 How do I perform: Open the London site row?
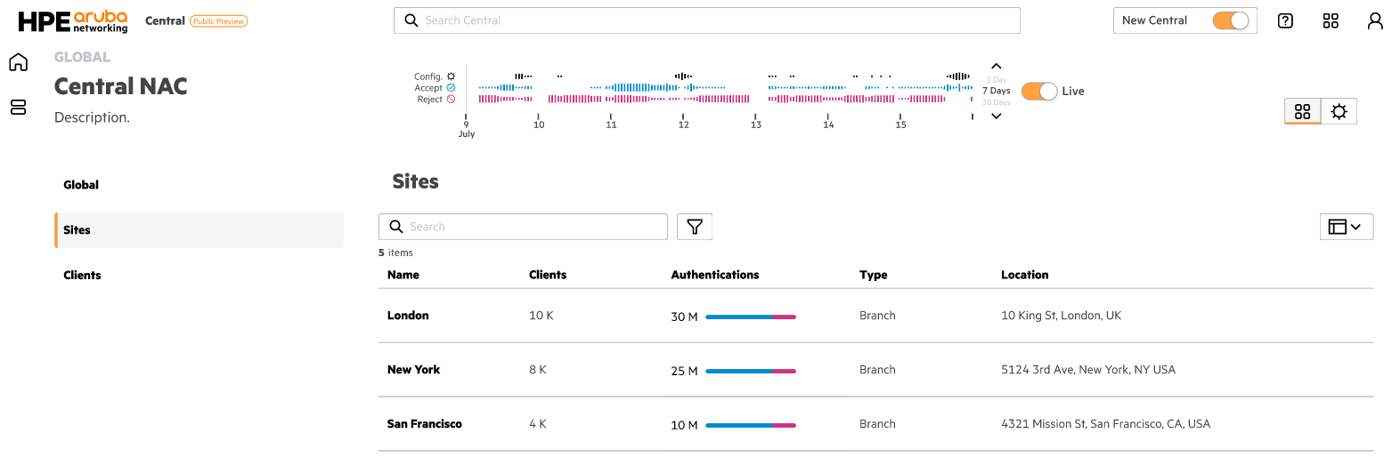(x=875, y=316)
